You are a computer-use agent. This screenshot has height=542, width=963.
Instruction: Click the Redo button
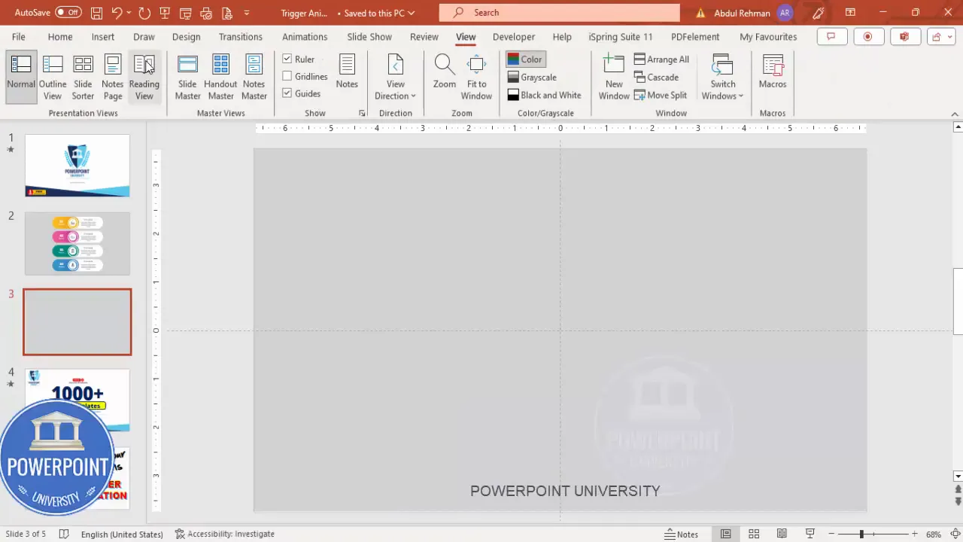144,13
